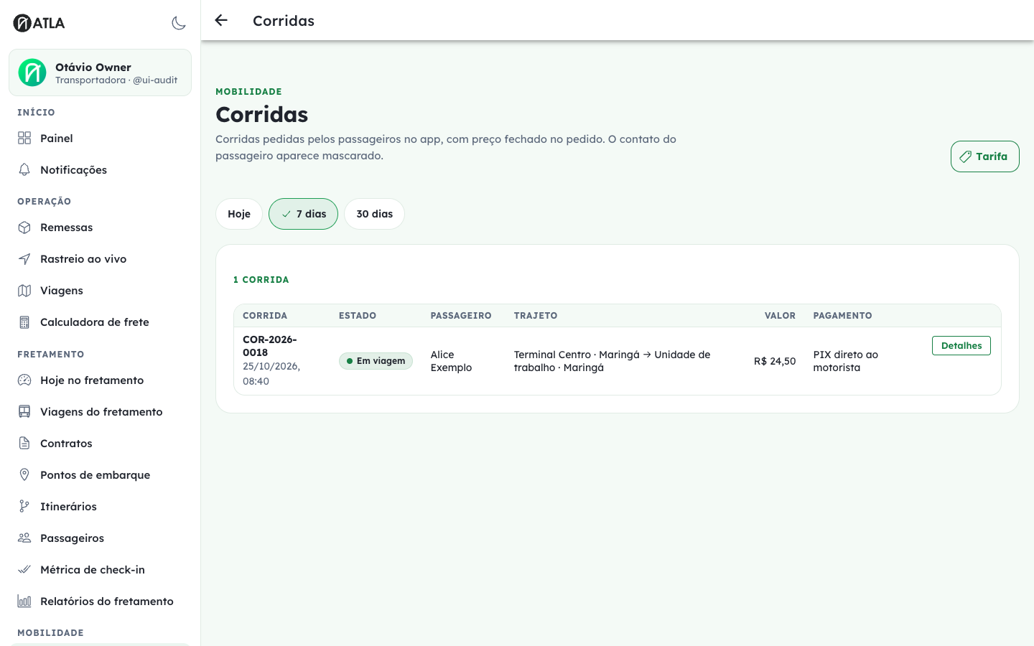
Task: Select the 30 dias period filter
Action: tap(375, 214)
